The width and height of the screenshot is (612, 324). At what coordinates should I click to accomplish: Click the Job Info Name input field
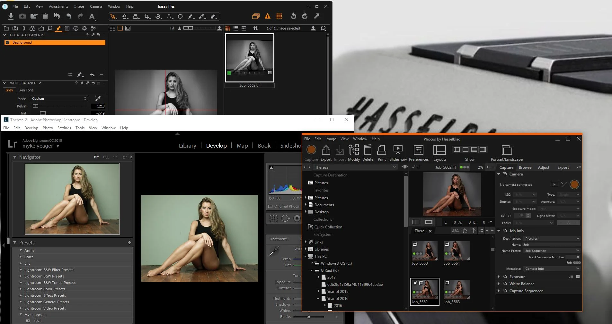pyautogui.click(x=551, y=244)
